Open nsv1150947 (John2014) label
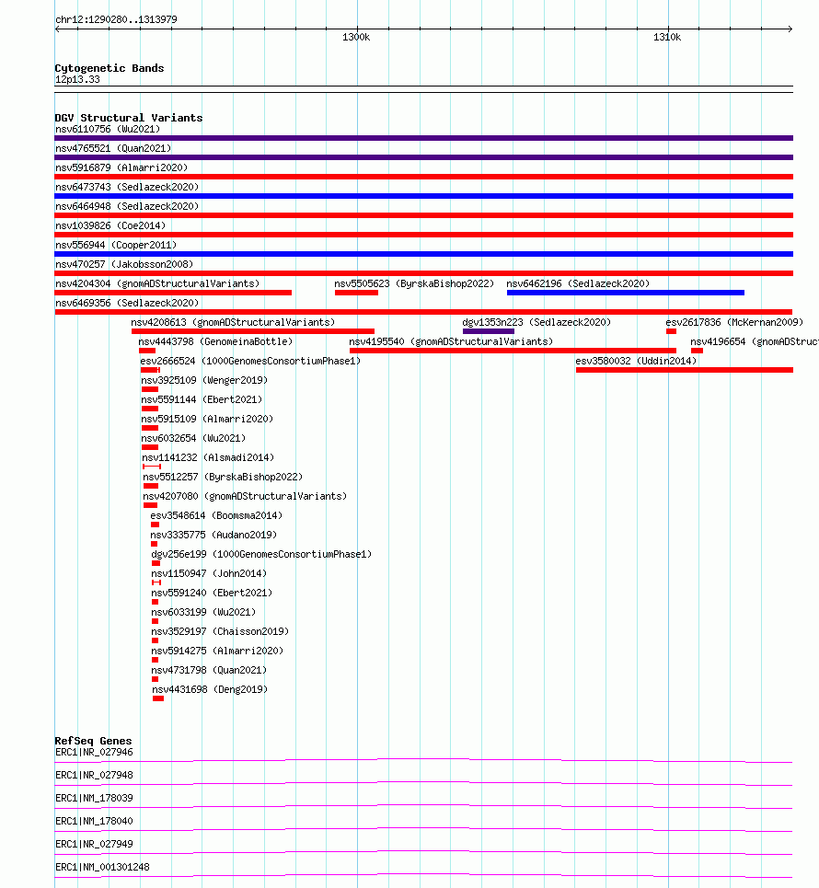 209,573
